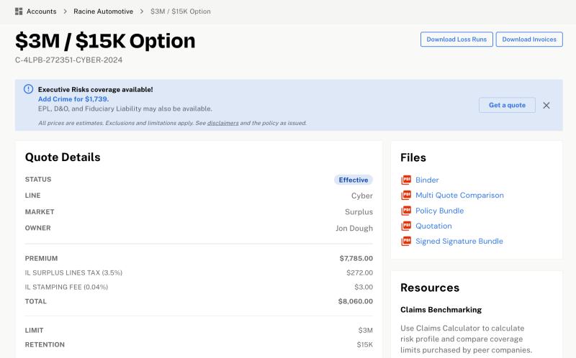The height and width of the screenshot is (358, 576).
Task: Click Download Loss Runs button
Action: pyautogui.click(x=456, y=40)
